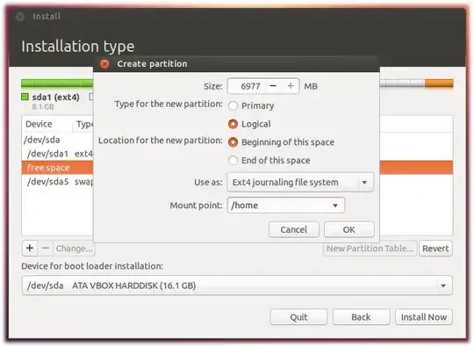Choose Beginning of this space location
The width and height of the screenshot is (474, 347).
tap(233, 142)
